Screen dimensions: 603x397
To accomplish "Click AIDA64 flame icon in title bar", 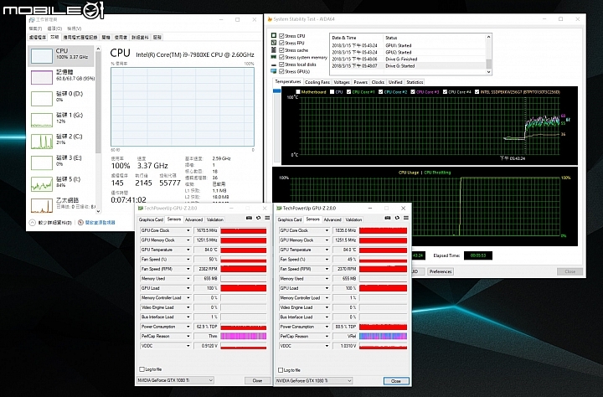I will [270, 19].
